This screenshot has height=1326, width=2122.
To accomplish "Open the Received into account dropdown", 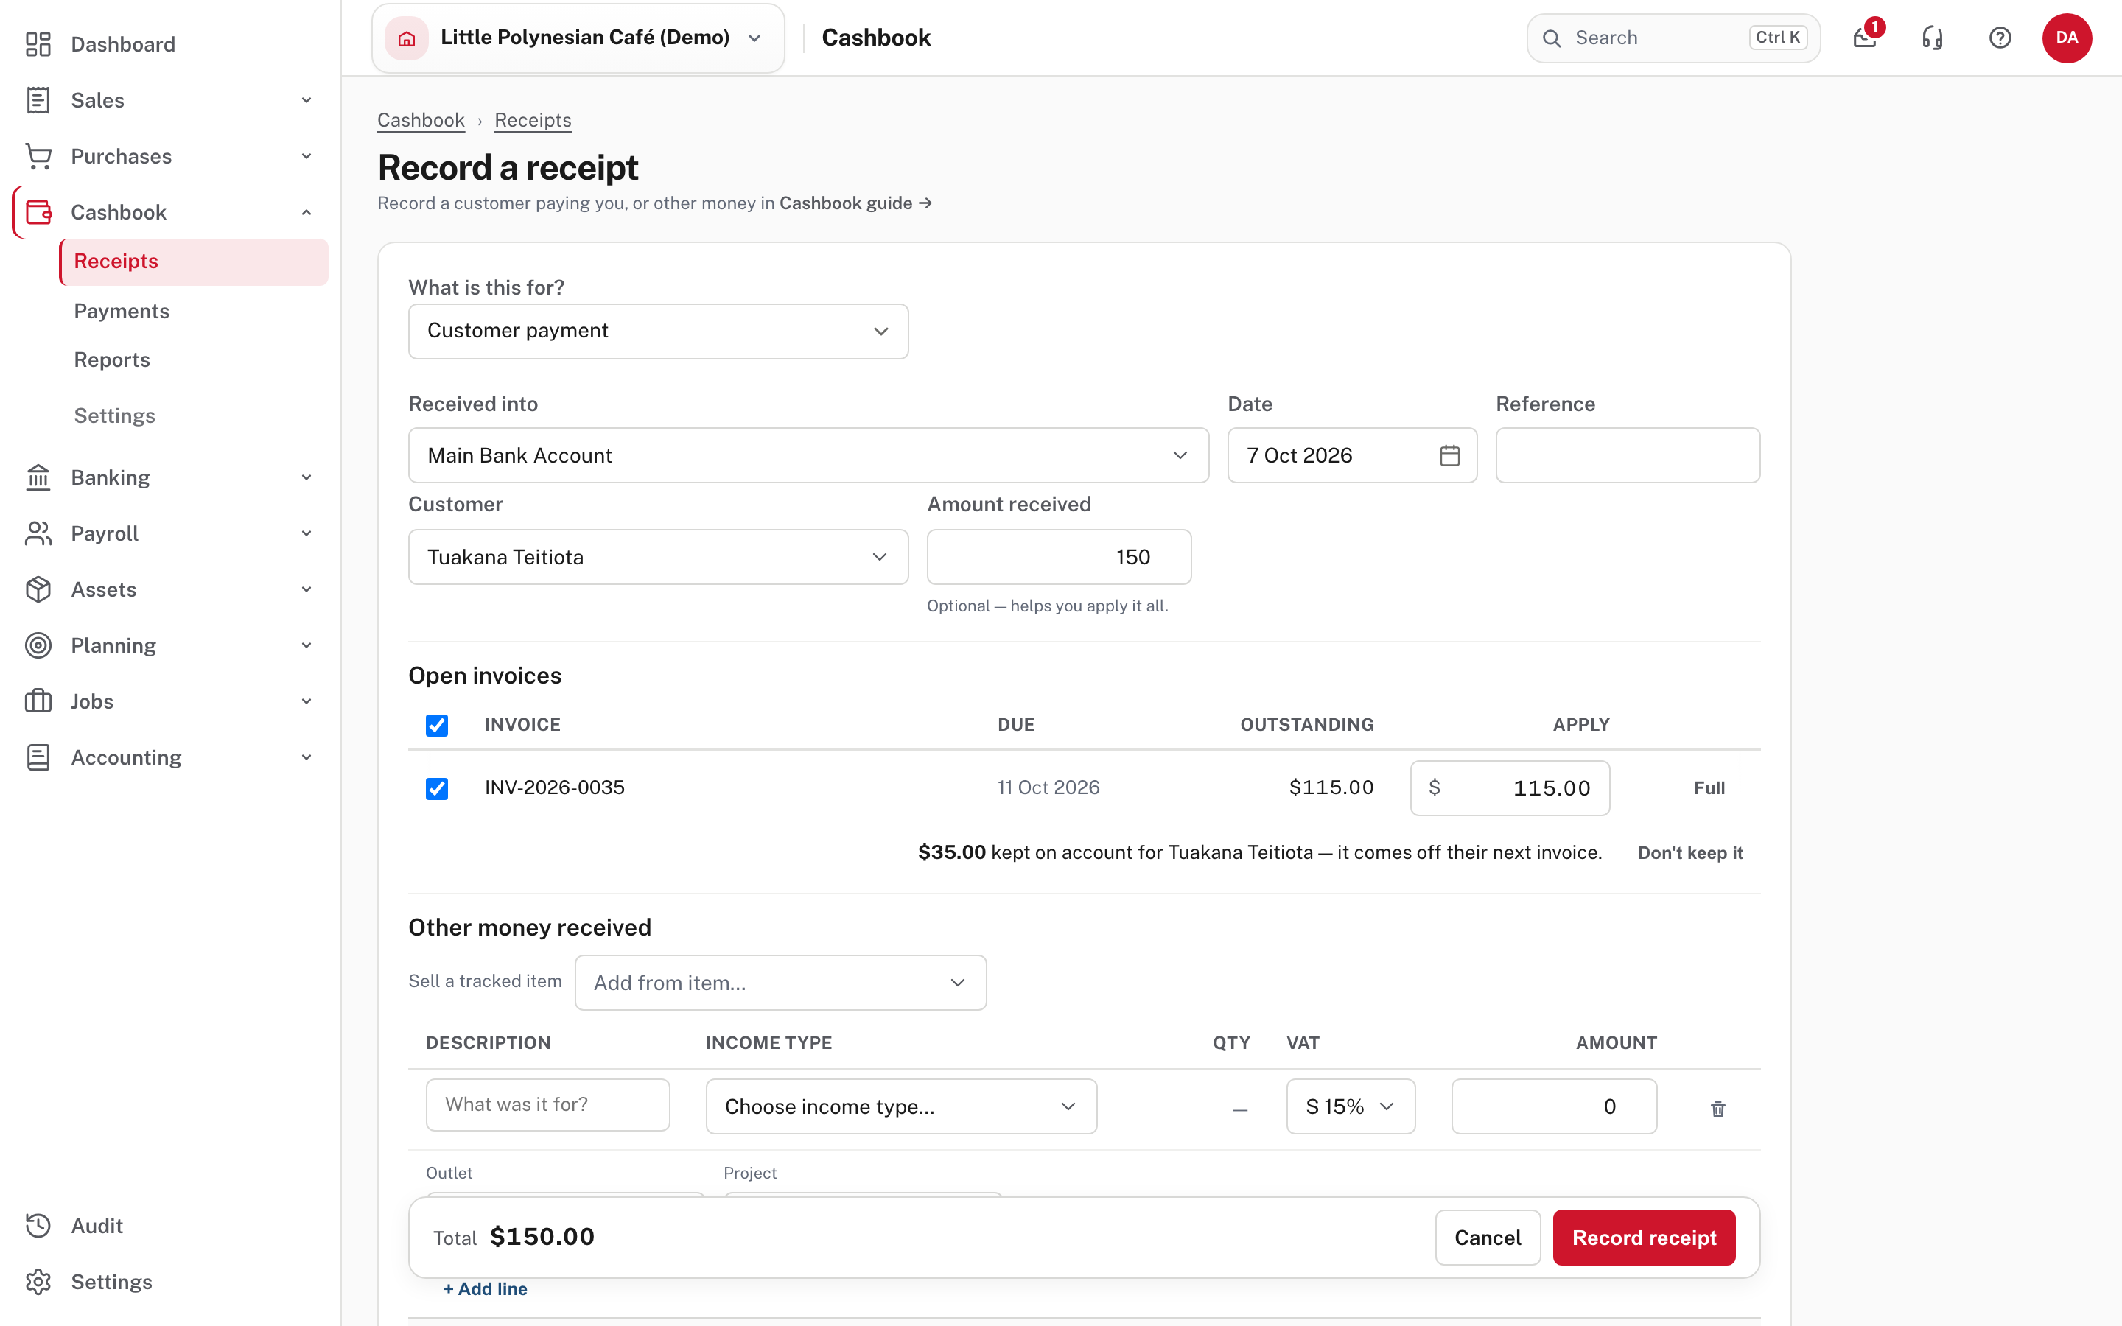I will coord(808,455).
